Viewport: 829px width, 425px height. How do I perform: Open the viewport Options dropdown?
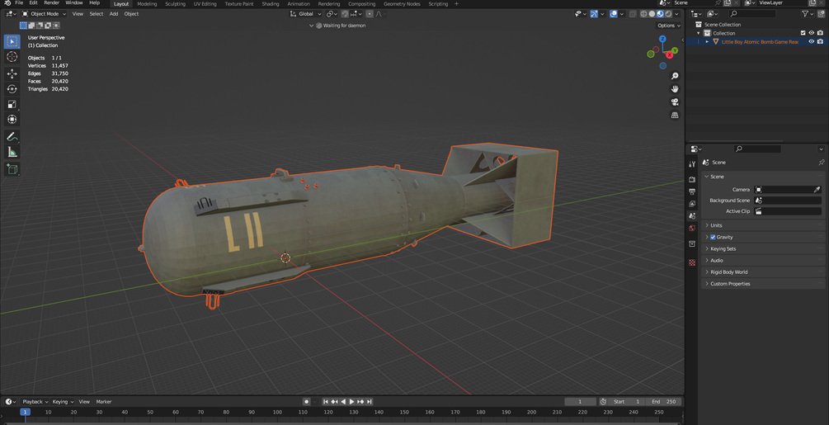pyautogui.click(x=668, y=26)
